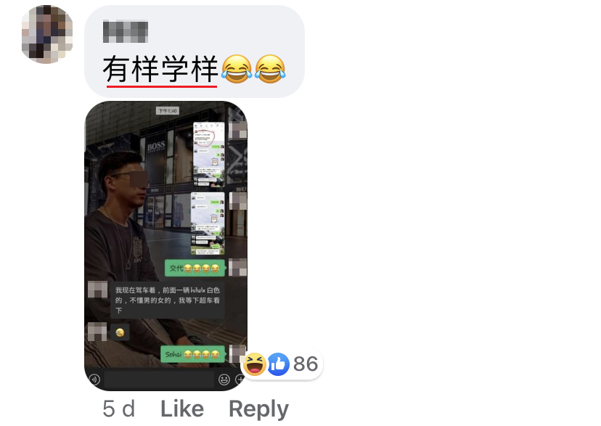This screenshot has width=601, height=426.
Task: Tap the voice message icon in chat
Action: [94, 380]
